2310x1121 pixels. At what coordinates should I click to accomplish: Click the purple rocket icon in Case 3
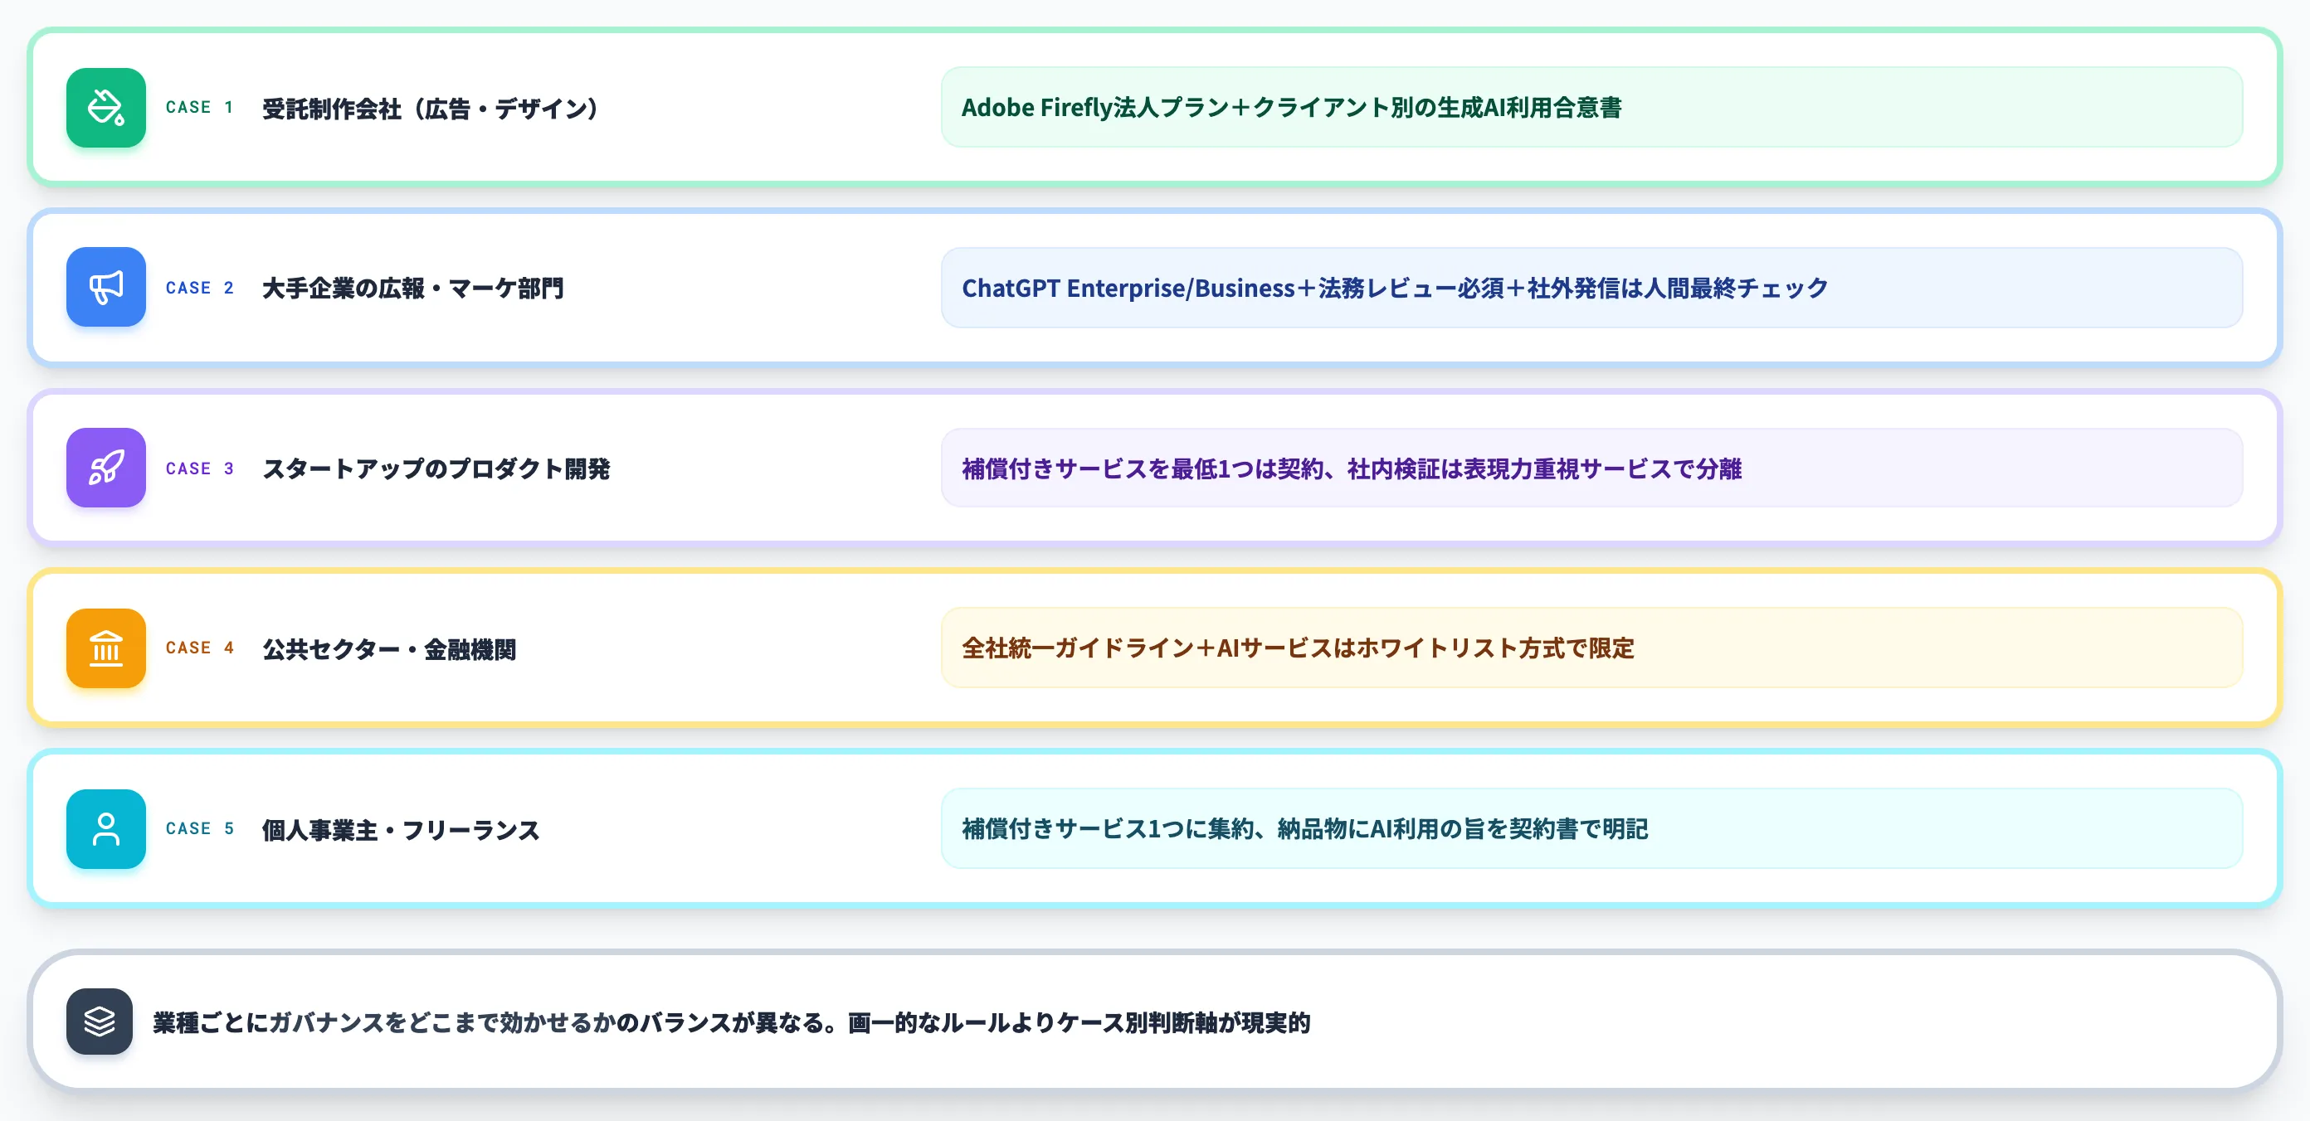click(x=106, y=468)
